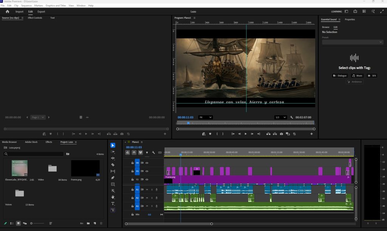The width and height of the screenshot is (387, 231).
Task: Select the Ripple Edit tool
Action: 113,158
